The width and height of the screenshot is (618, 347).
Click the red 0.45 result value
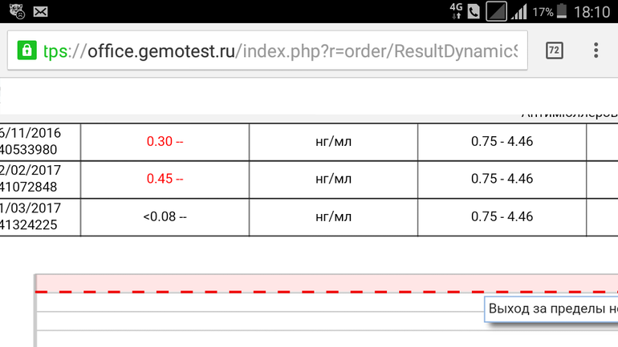(165, 179)
